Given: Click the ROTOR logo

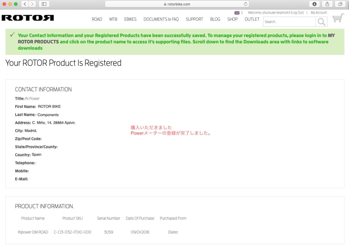Looking at the screenshot, I should click(28, 18).
